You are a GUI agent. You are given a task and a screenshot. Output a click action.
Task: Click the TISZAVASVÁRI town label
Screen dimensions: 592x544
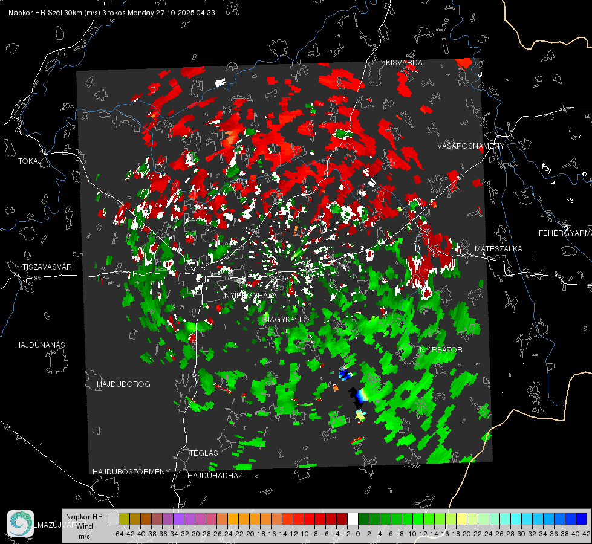tap(48, 267)
